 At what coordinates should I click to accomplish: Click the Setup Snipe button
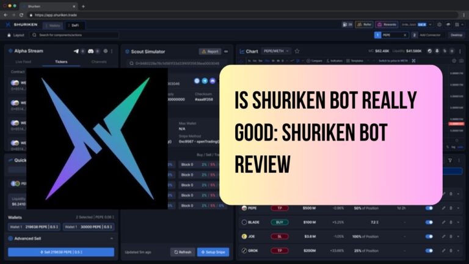coord(213,252)
